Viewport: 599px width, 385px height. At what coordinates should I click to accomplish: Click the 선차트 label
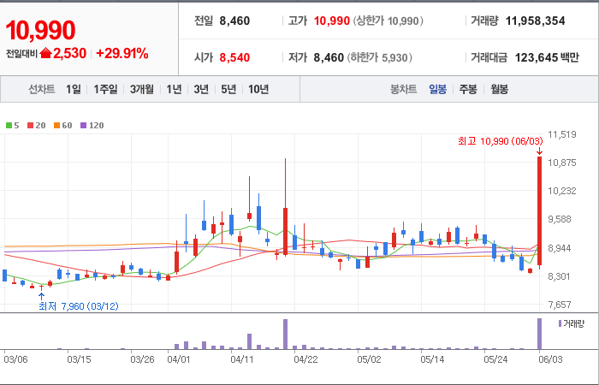tap(42, 89)
